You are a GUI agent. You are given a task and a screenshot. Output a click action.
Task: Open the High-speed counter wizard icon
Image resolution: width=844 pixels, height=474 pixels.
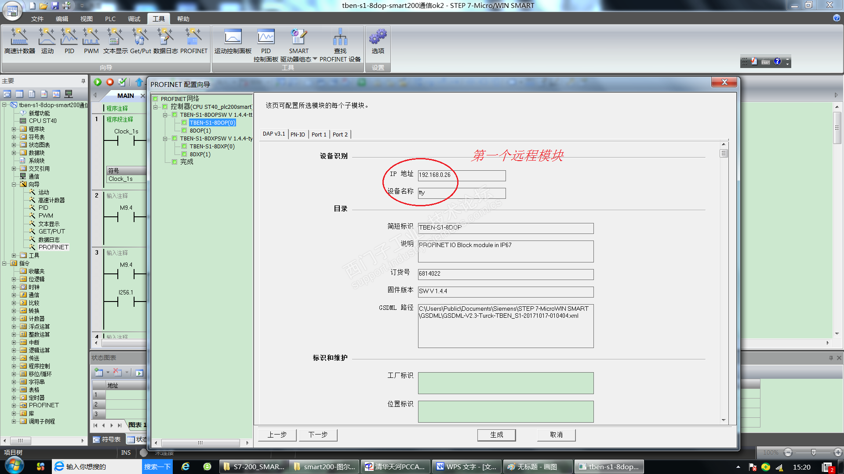[19, 37]
